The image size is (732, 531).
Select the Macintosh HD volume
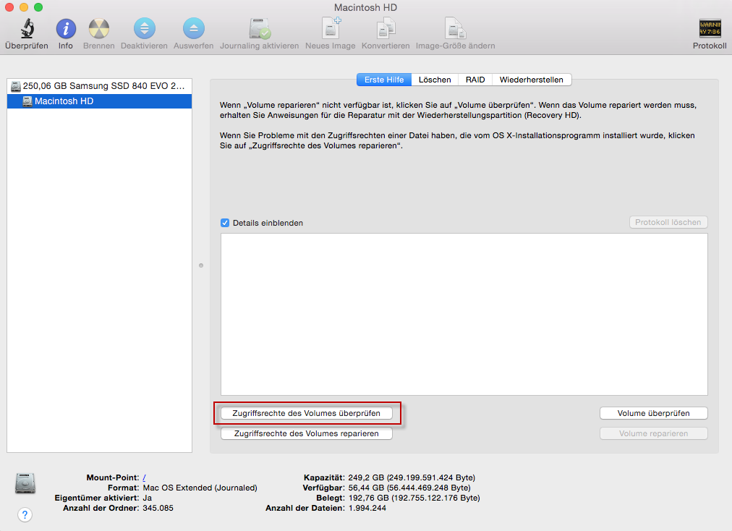[x=99, y=101]
